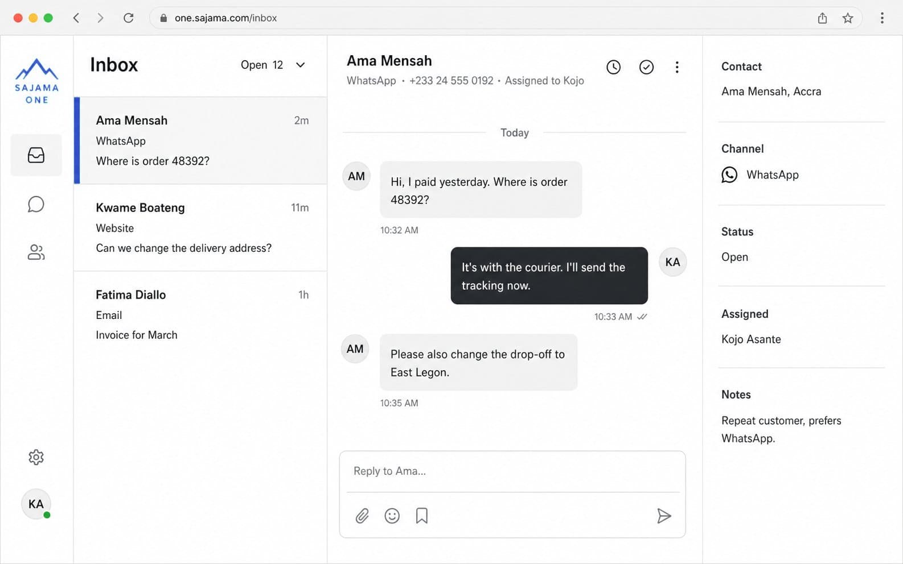Click 'Kojo Asante' under Assigned
The height and width of the screenshot is (564, 903).
pos(751,339)
